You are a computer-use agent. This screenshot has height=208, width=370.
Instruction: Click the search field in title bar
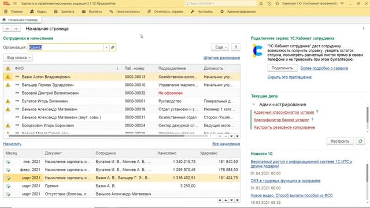pos(220,3)
